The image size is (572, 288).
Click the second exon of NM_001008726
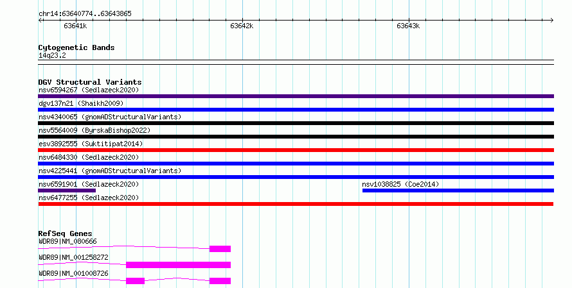point(220,281)
